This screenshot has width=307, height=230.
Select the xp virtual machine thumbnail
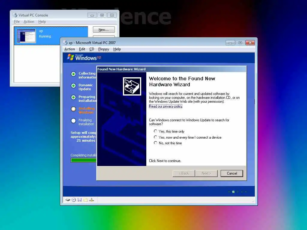pyautogui.click(x=26, y=36)
